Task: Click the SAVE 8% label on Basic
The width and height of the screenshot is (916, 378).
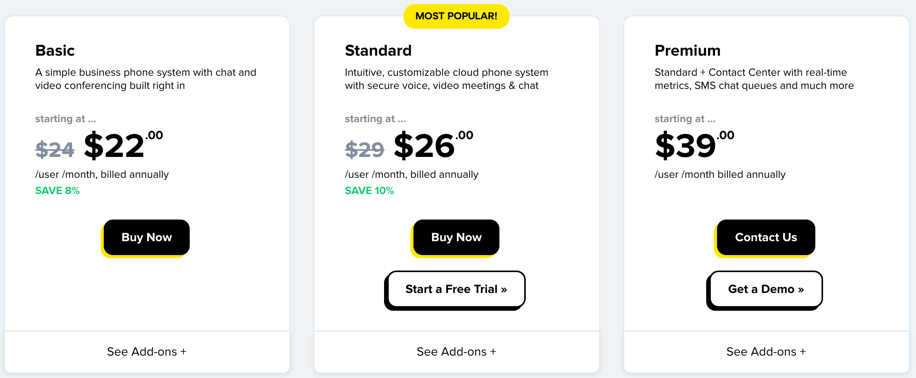Action: 57,190
